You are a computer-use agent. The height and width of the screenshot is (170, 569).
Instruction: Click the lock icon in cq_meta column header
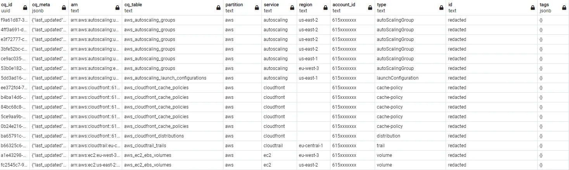click(64, 8)
